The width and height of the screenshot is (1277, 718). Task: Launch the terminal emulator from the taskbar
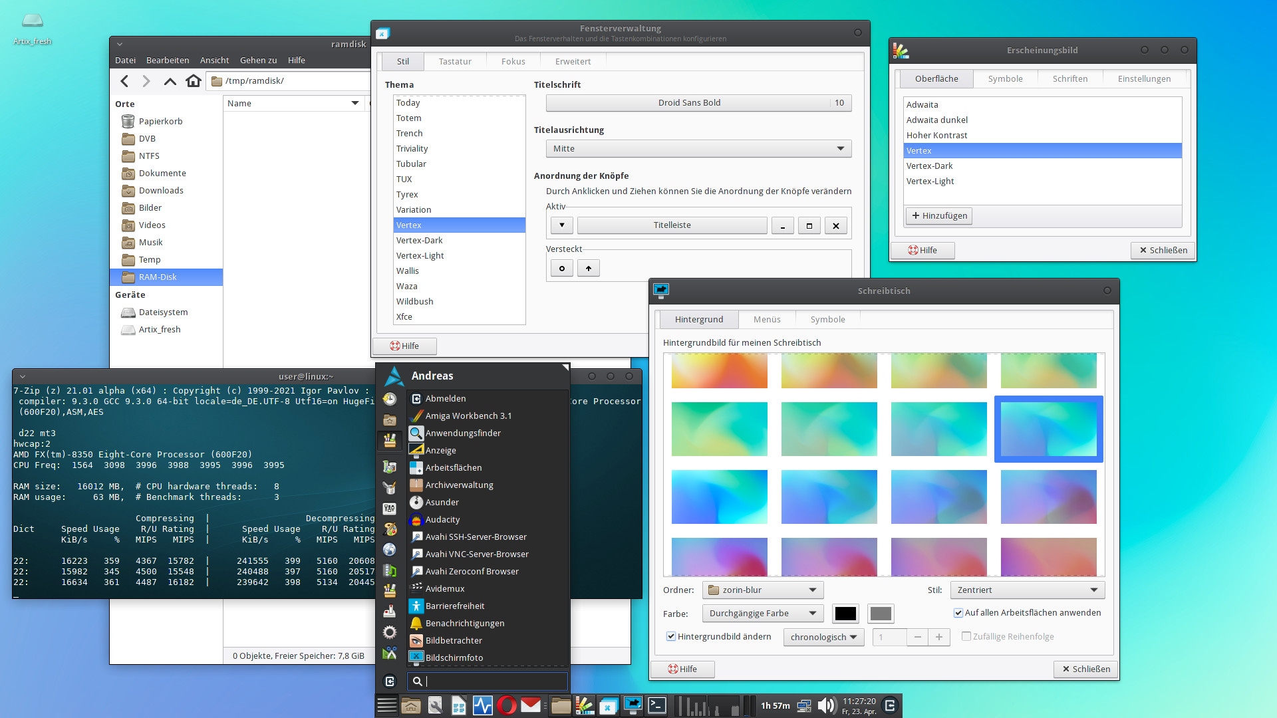pos(657,705)
